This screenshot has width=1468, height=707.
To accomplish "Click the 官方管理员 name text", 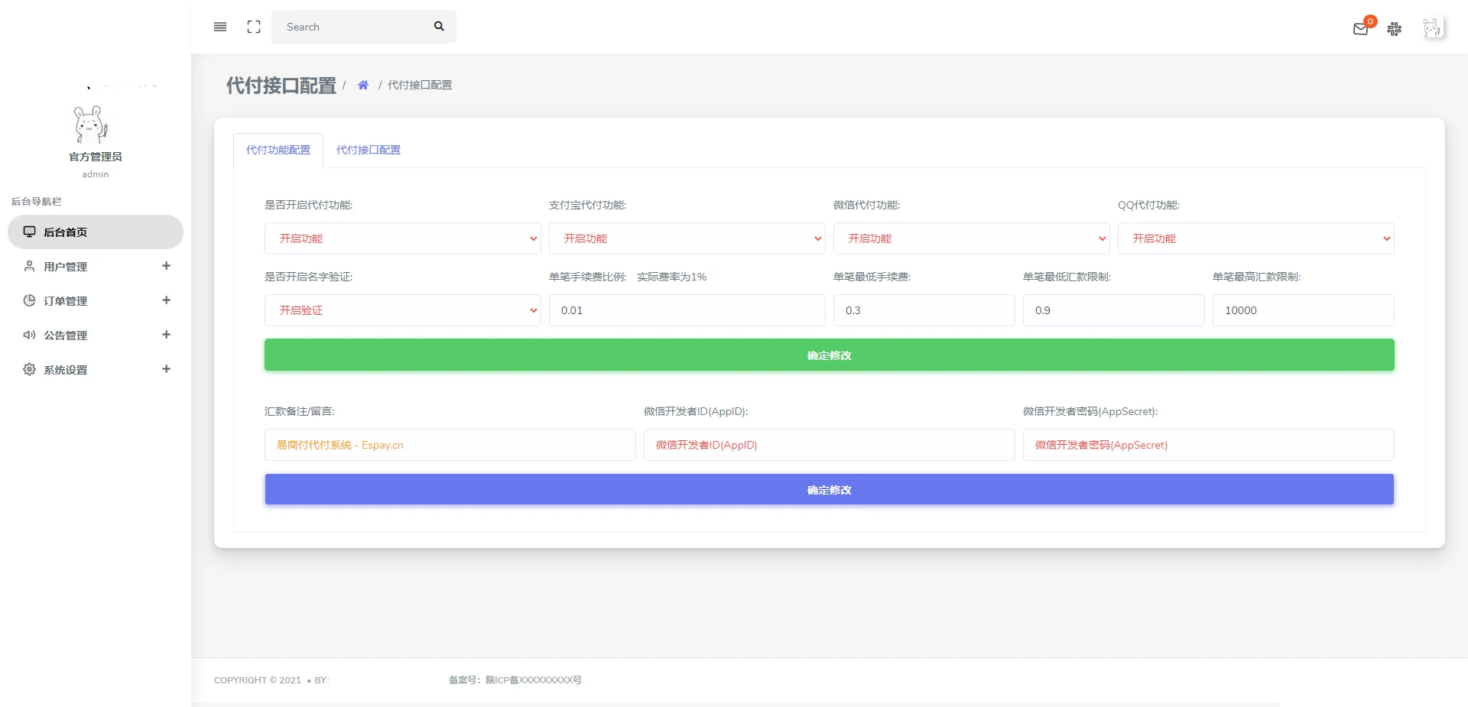I will (x=96, y=157).
